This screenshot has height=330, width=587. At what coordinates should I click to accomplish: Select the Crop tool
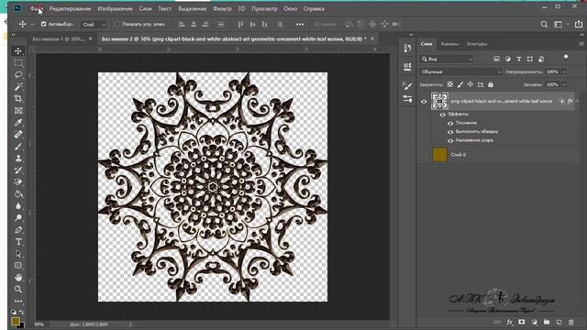(x=18, y=98)
